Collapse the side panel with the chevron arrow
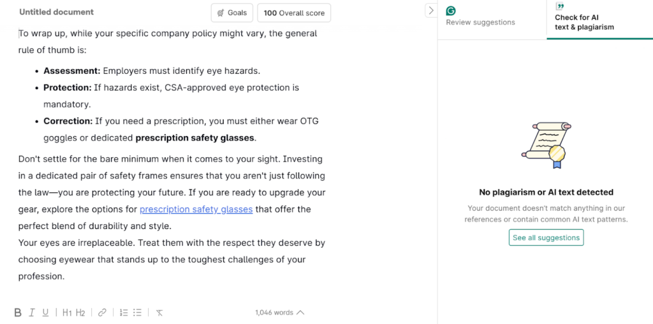Viewport: 653px width, 324px height. [430, 10]
